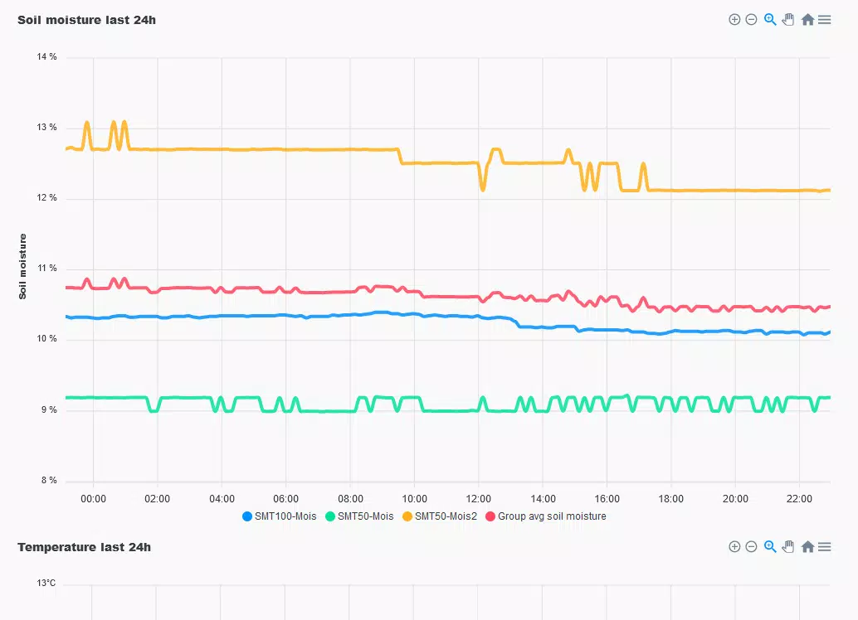Click zoom in icon on Soil moisture chart
Viewport: 858px width, 620px height.
734,20
